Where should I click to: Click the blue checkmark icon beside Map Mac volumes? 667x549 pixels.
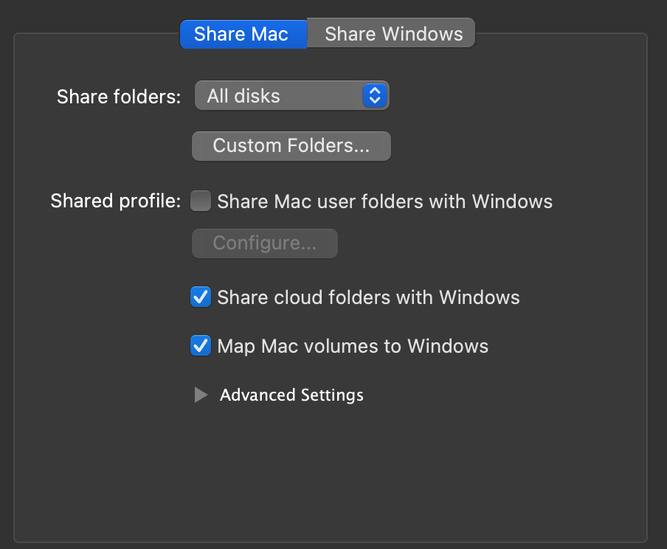pyautogui.click(x=201, y=346)
